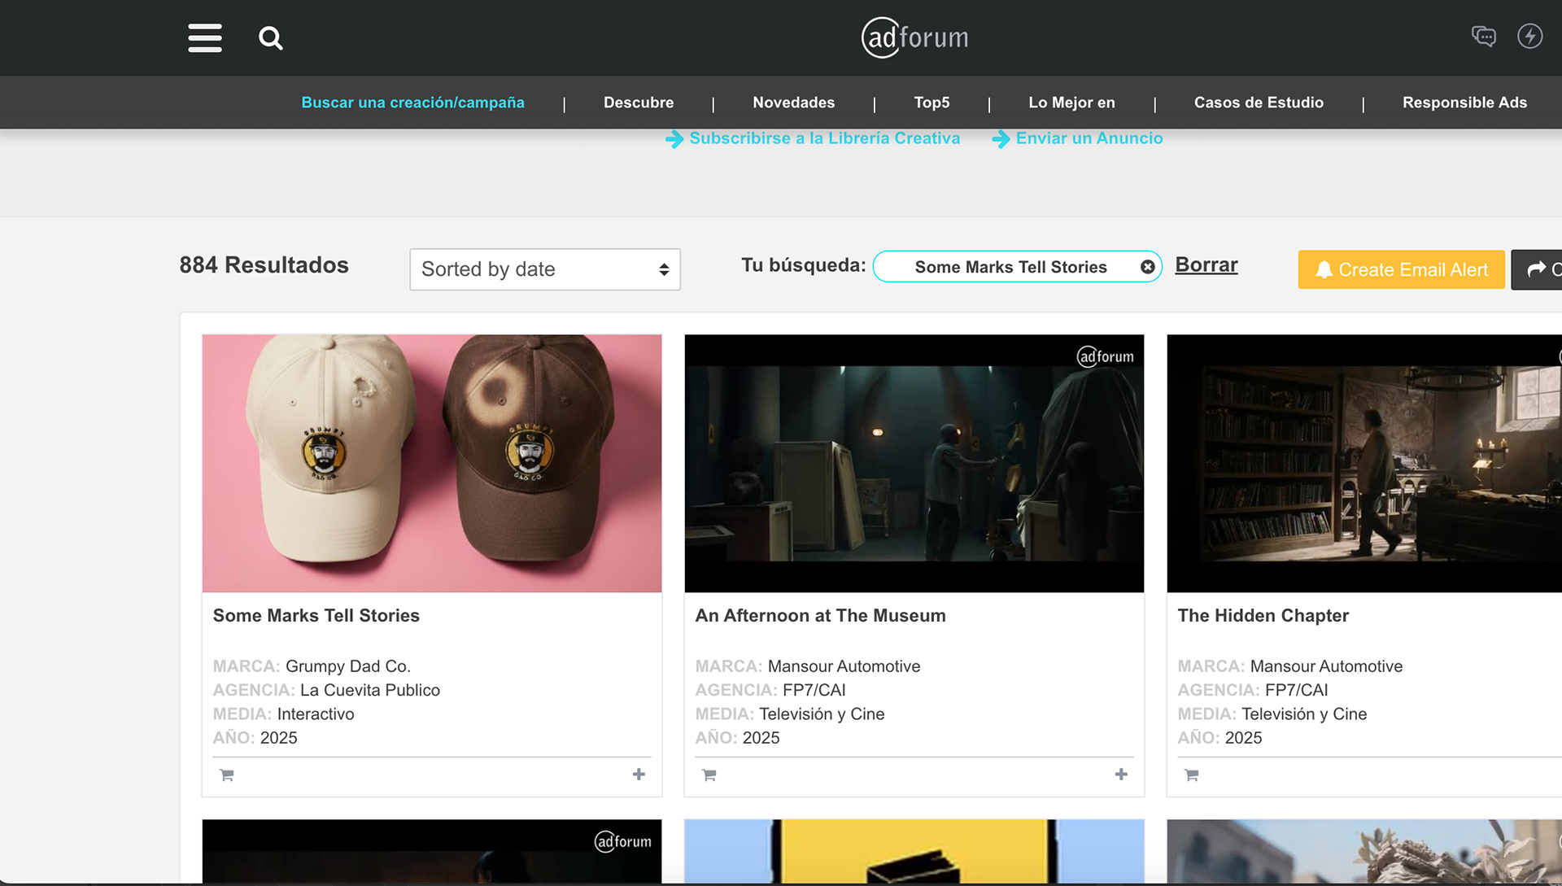Click the magnifying glass search icon
The image size is (1562, 886).
[x=270, y=38]
